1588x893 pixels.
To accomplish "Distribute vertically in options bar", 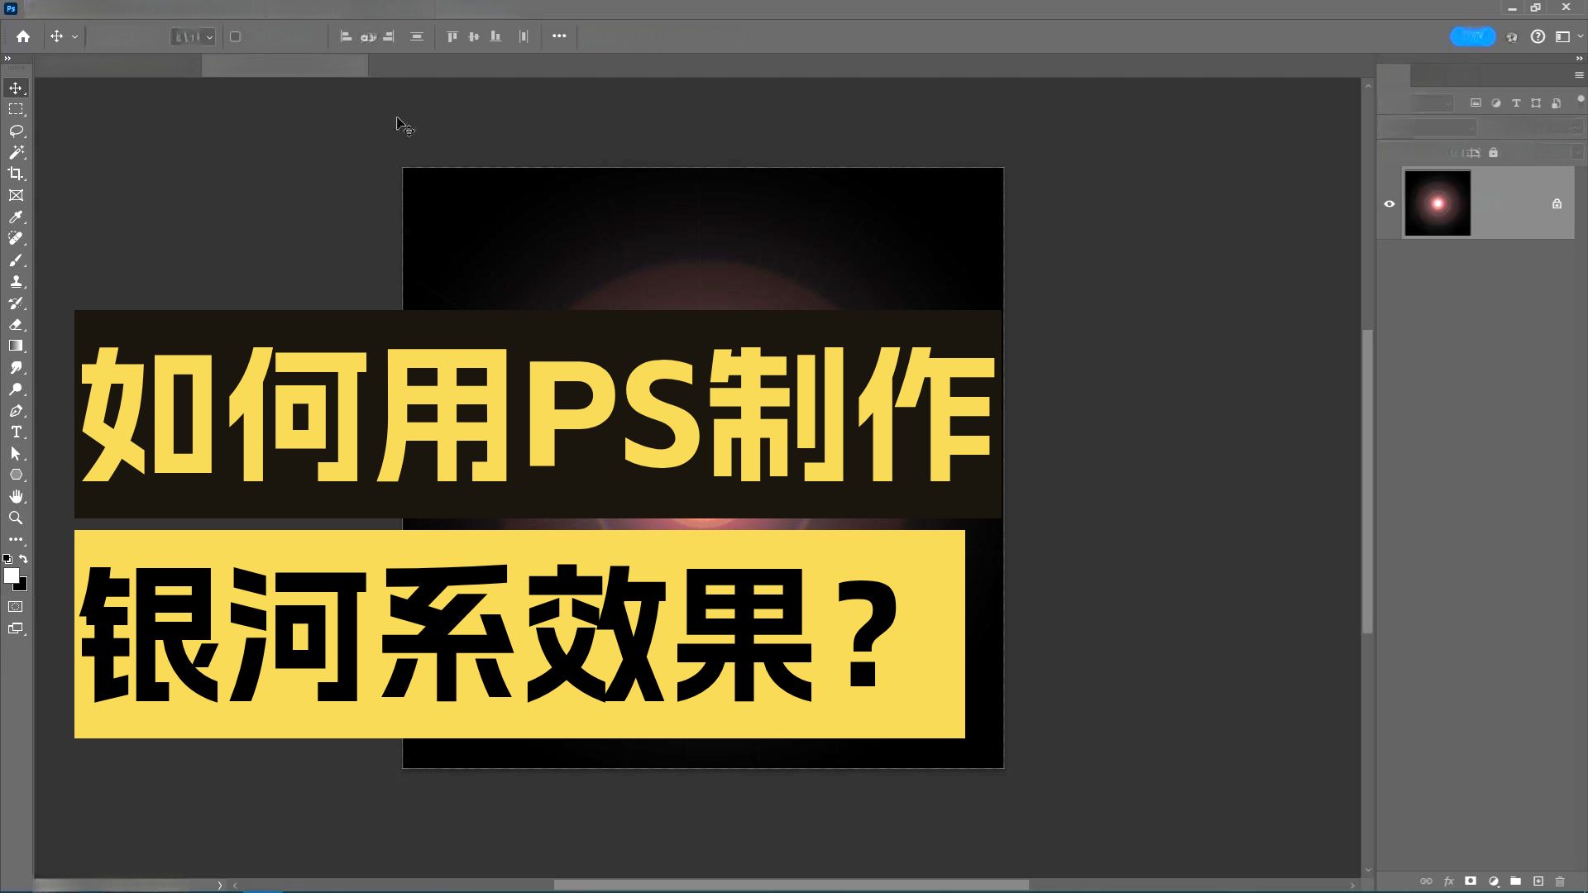I will coord(417,36).
